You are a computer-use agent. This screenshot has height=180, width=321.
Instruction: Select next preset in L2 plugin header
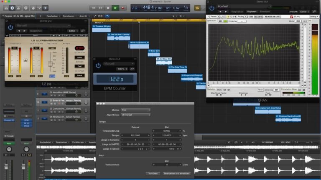pyautogui.click(x=25, y=31)
